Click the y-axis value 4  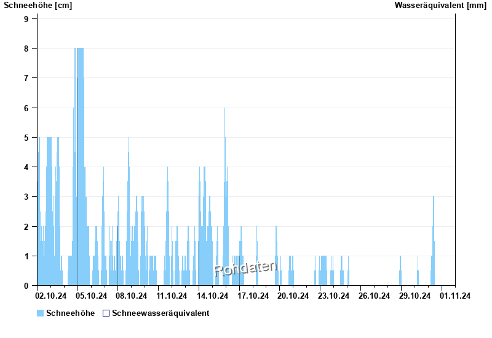point(26,167)
